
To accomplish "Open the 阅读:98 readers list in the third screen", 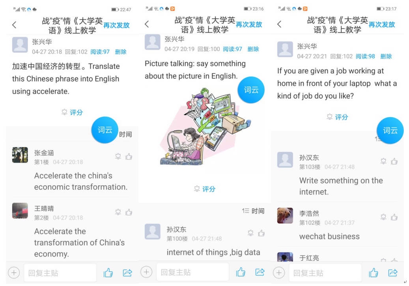I will pos(365,56).
